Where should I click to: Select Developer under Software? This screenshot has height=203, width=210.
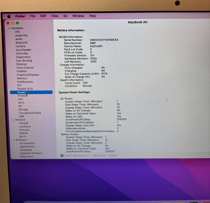coord(26,150)
